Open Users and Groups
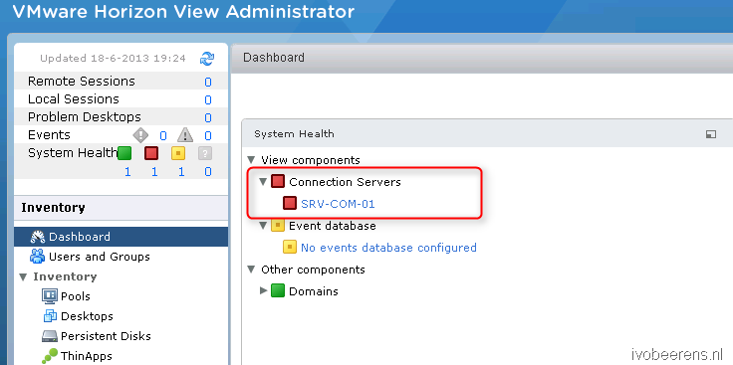 point(100,257)
